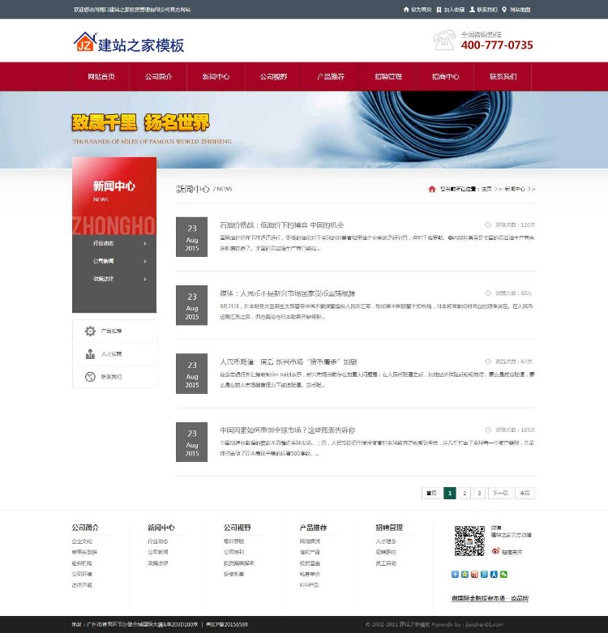The image size is (608, 633).
Task: Open the 联系我们 main nav item
Action: tap(503, 76)
